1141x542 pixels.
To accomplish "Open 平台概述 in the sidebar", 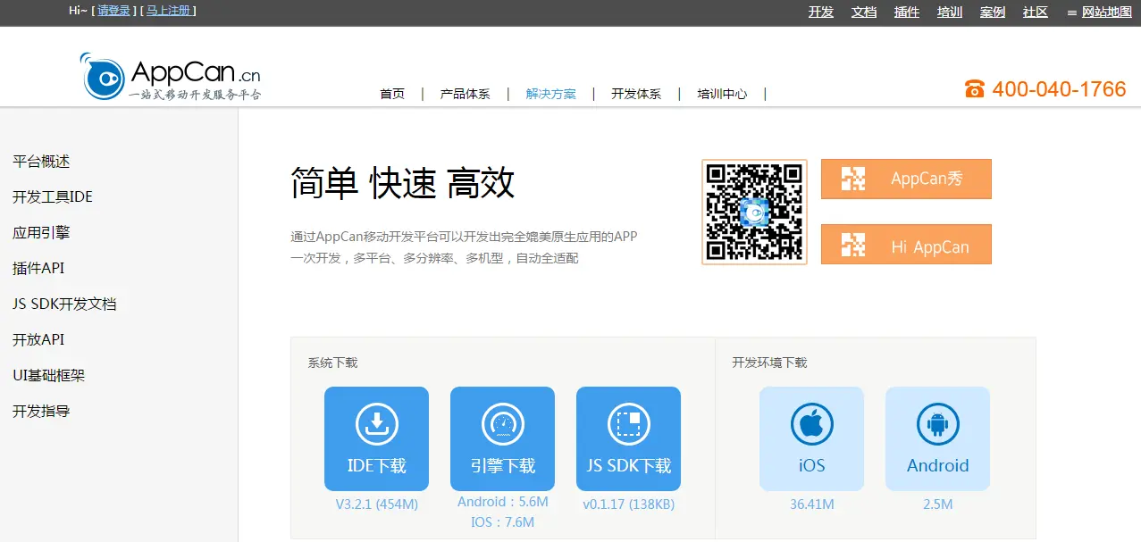I will [41, 162].
